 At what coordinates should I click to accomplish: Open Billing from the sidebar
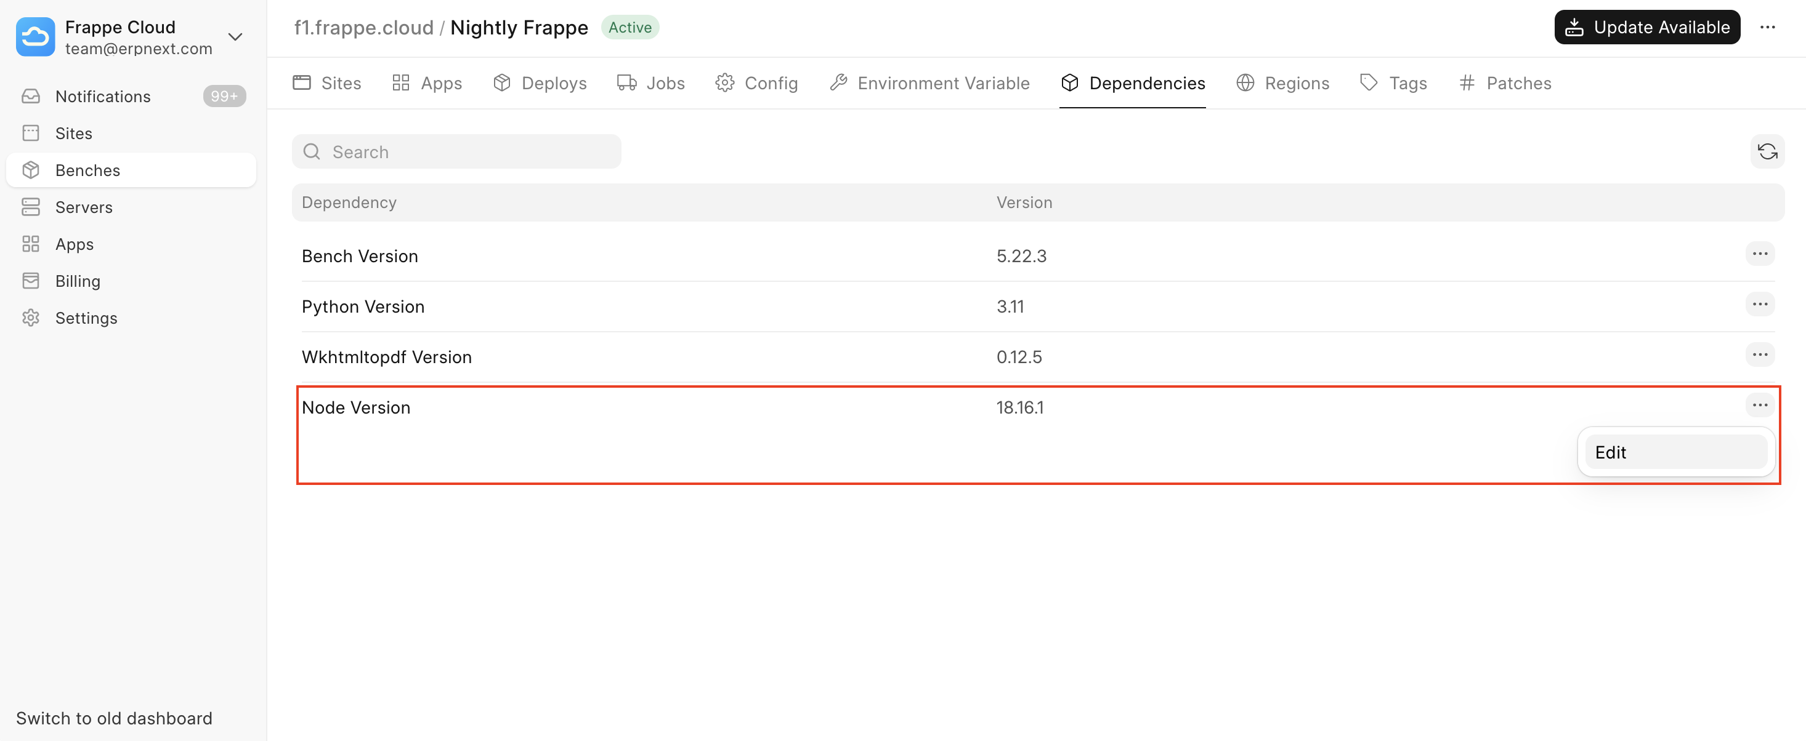pos(78,281)
